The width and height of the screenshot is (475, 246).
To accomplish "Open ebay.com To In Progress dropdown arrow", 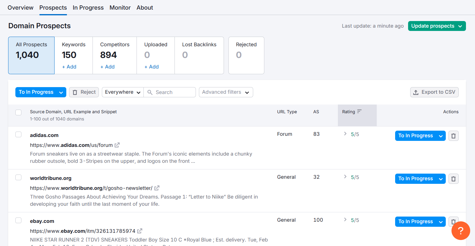I will pos(441,222).
